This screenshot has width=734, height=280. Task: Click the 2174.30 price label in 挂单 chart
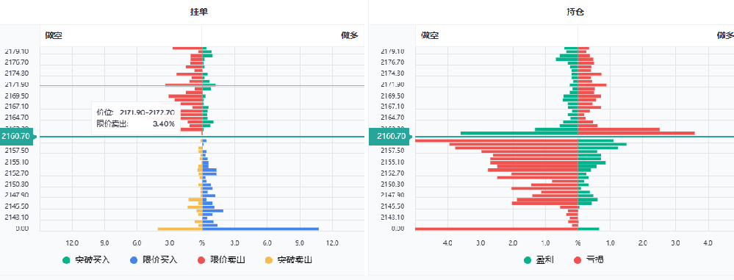pos(16,73)
